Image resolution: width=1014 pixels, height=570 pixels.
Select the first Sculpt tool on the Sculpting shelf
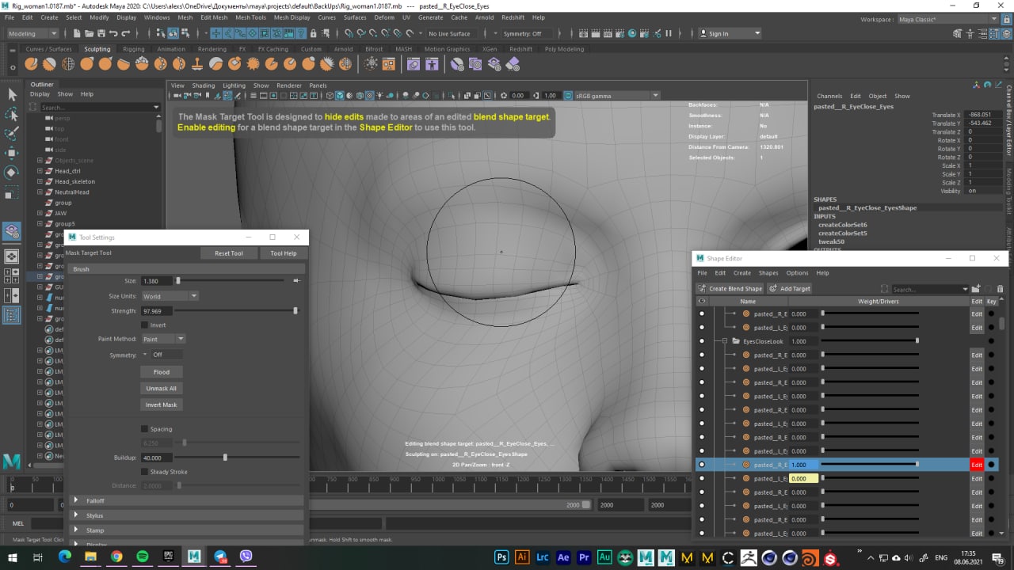(31, 64)
